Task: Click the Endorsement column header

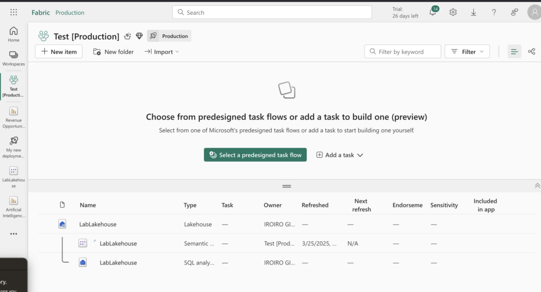Action: [x=407, y=205]
